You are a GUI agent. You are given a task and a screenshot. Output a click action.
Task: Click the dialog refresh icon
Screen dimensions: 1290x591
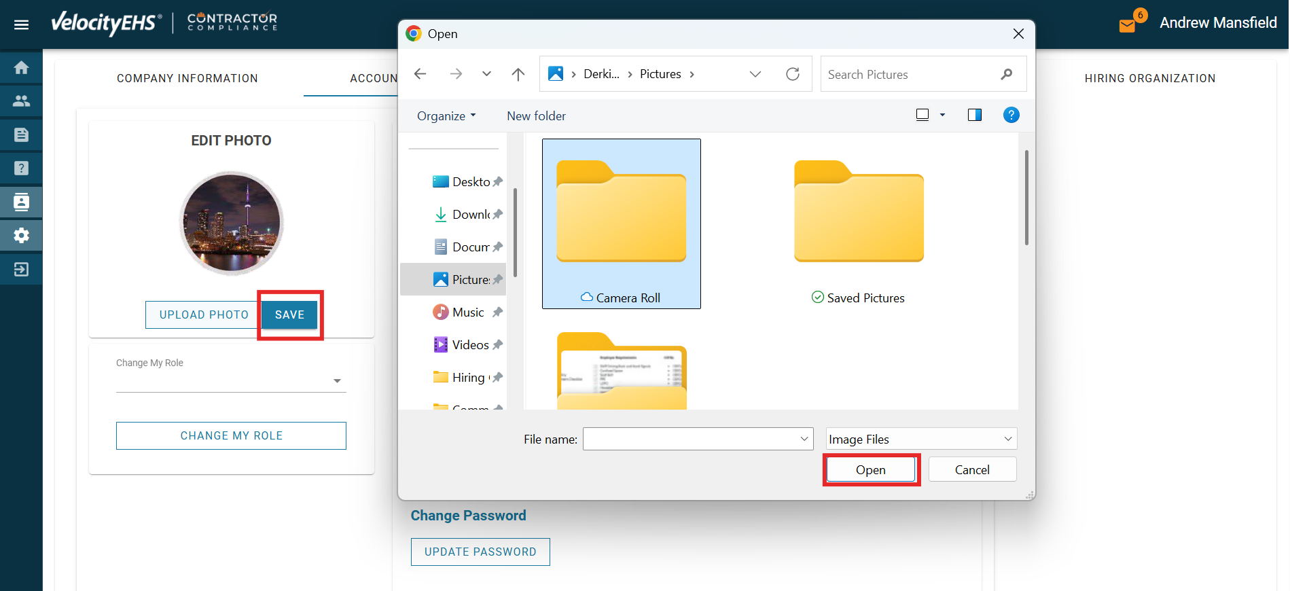coord(792,74)
